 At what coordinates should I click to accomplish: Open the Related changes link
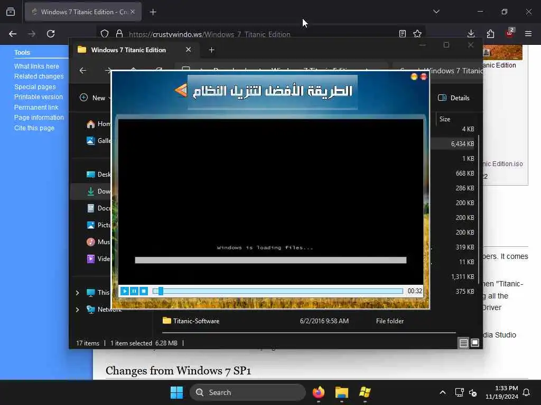39,76
